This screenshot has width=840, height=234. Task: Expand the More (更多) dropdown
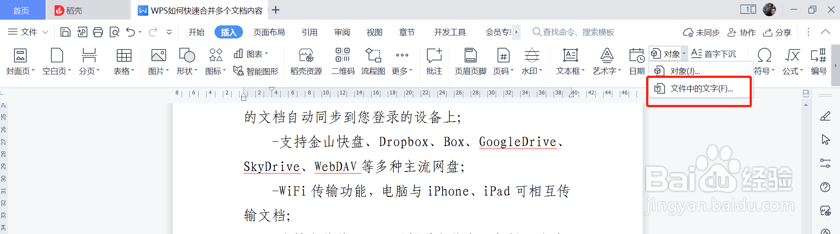402,62
